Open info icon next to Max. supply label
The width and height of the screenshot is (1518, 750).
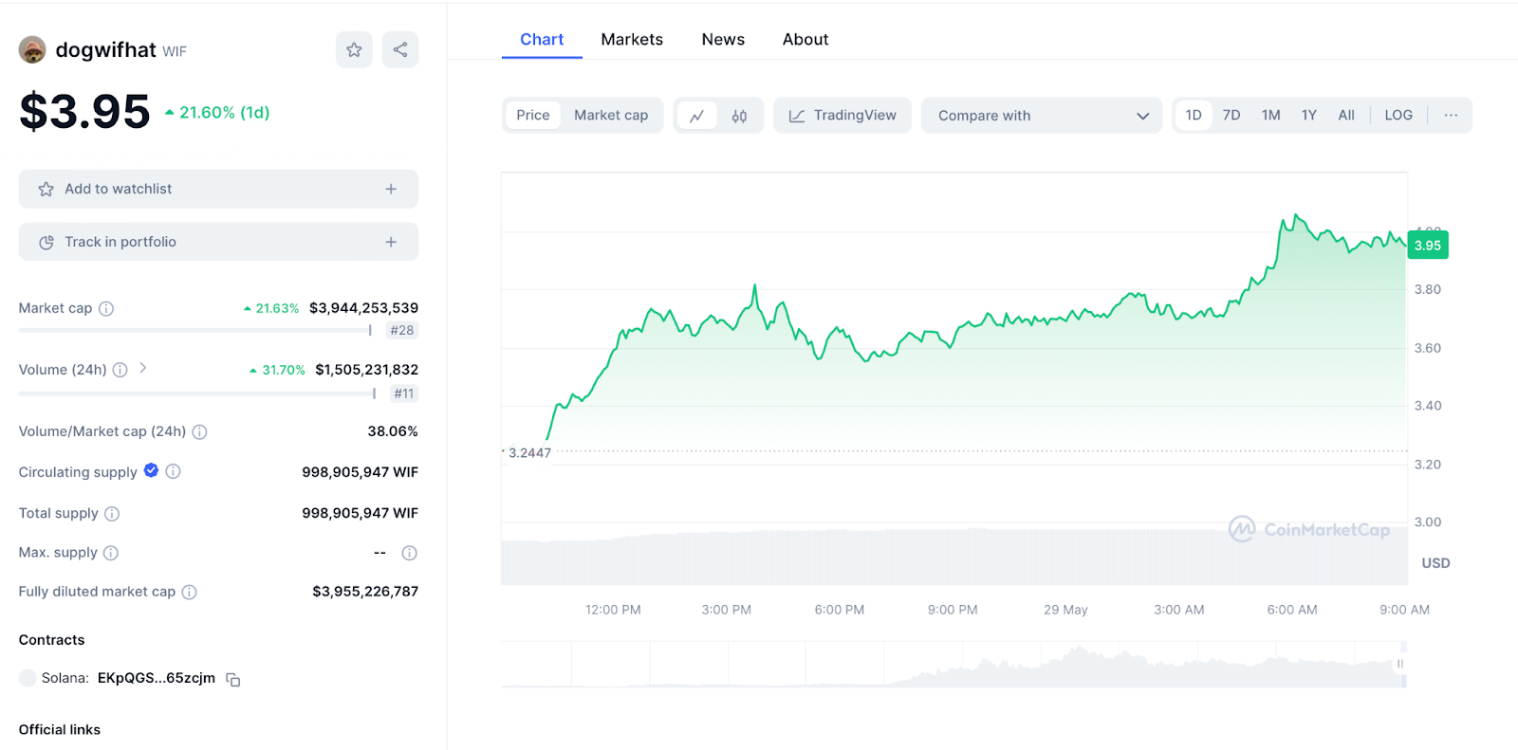click(111, 553)
